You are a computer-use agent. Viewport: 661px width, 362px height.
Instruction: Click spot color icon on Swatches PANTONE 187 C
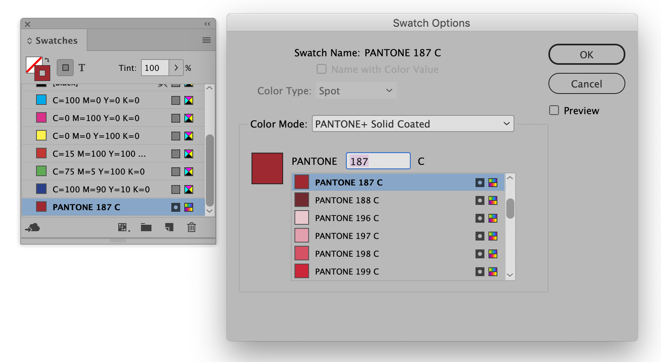click(x=176, y=207)
